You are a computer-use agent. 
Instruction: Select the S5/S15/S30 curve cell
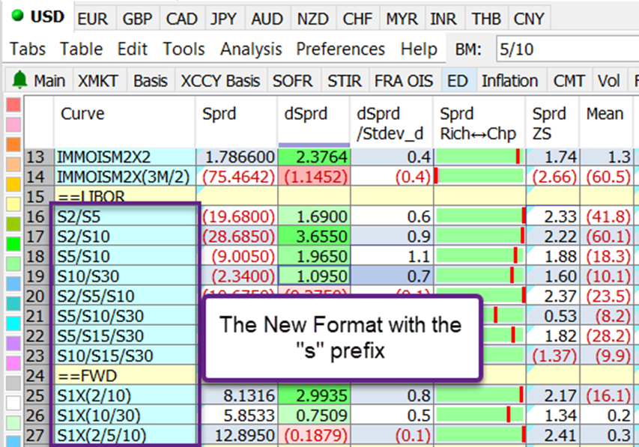[x=124, y=335]
